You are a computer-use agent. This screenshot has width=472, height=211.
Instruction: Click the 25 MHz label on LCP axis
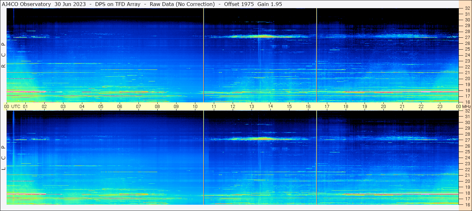pyautogui.click(x=467, y=152)
